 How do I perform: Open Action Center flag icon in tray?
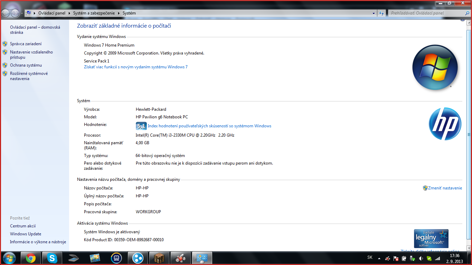pos(396,258)
